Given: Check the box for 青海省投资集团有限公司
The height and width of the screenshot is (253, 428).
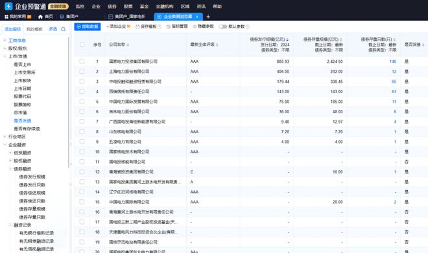Looking at the screenshot, I should pyautogui.click(x=82, y=171).
